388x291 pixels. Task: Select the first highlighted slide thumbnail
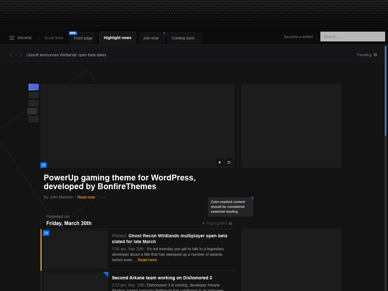pos(34,87)
